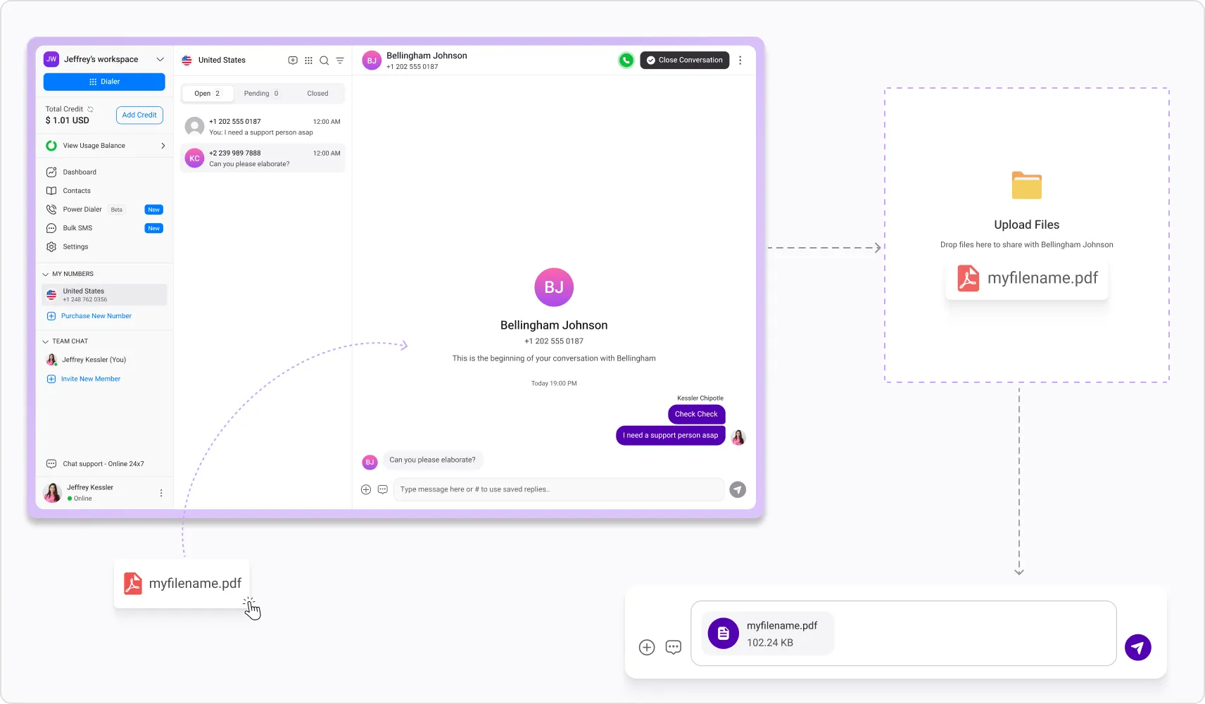This screenshot has height=704, width=1205.
Task: Send message with paper plane icon
Action: click(738, 489)
